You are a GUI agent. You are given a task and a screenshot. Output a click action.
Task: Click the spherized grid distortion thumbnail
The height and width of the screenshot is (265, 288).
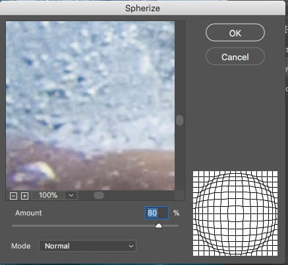[235, 213]
